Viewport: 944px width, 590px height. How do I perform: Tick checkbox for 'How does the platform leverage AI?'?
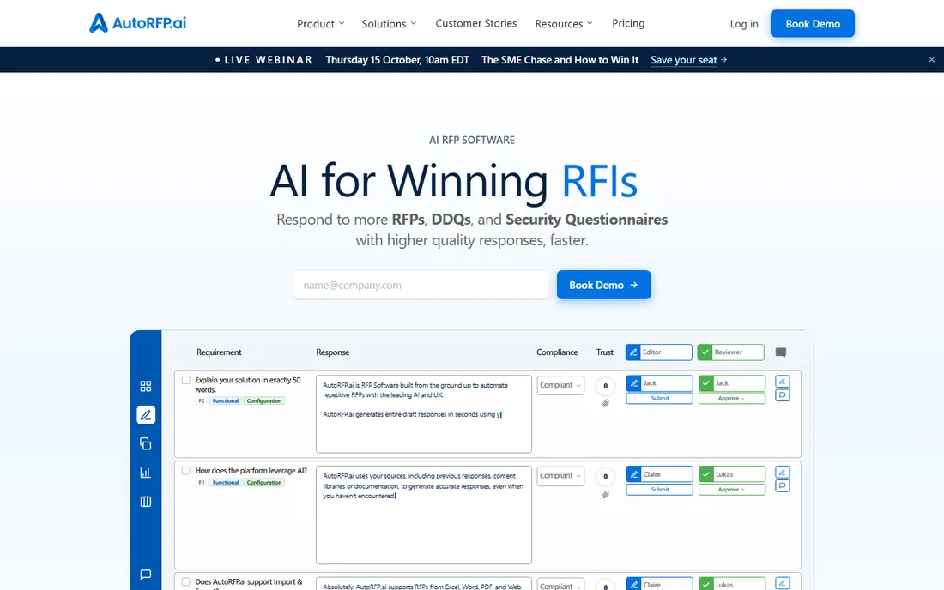[x=186, y=471]
